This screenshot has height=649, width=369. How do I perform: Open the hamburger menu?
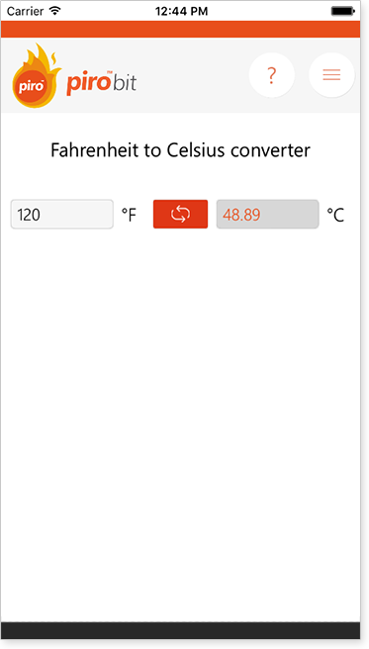[x=331, y=75]
